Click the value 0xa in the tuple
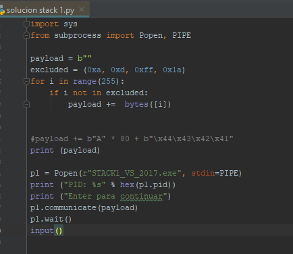Viewport: 293px width, 254px height. (94, 70)
